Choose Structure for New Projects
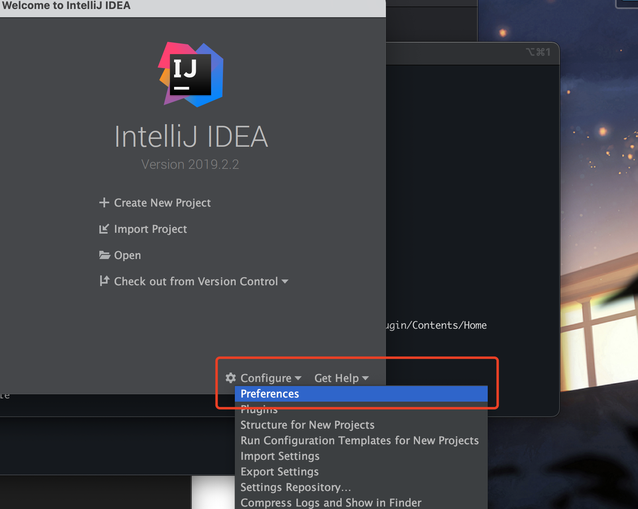Screen dimensions: 638x509 tap(307, 425)
